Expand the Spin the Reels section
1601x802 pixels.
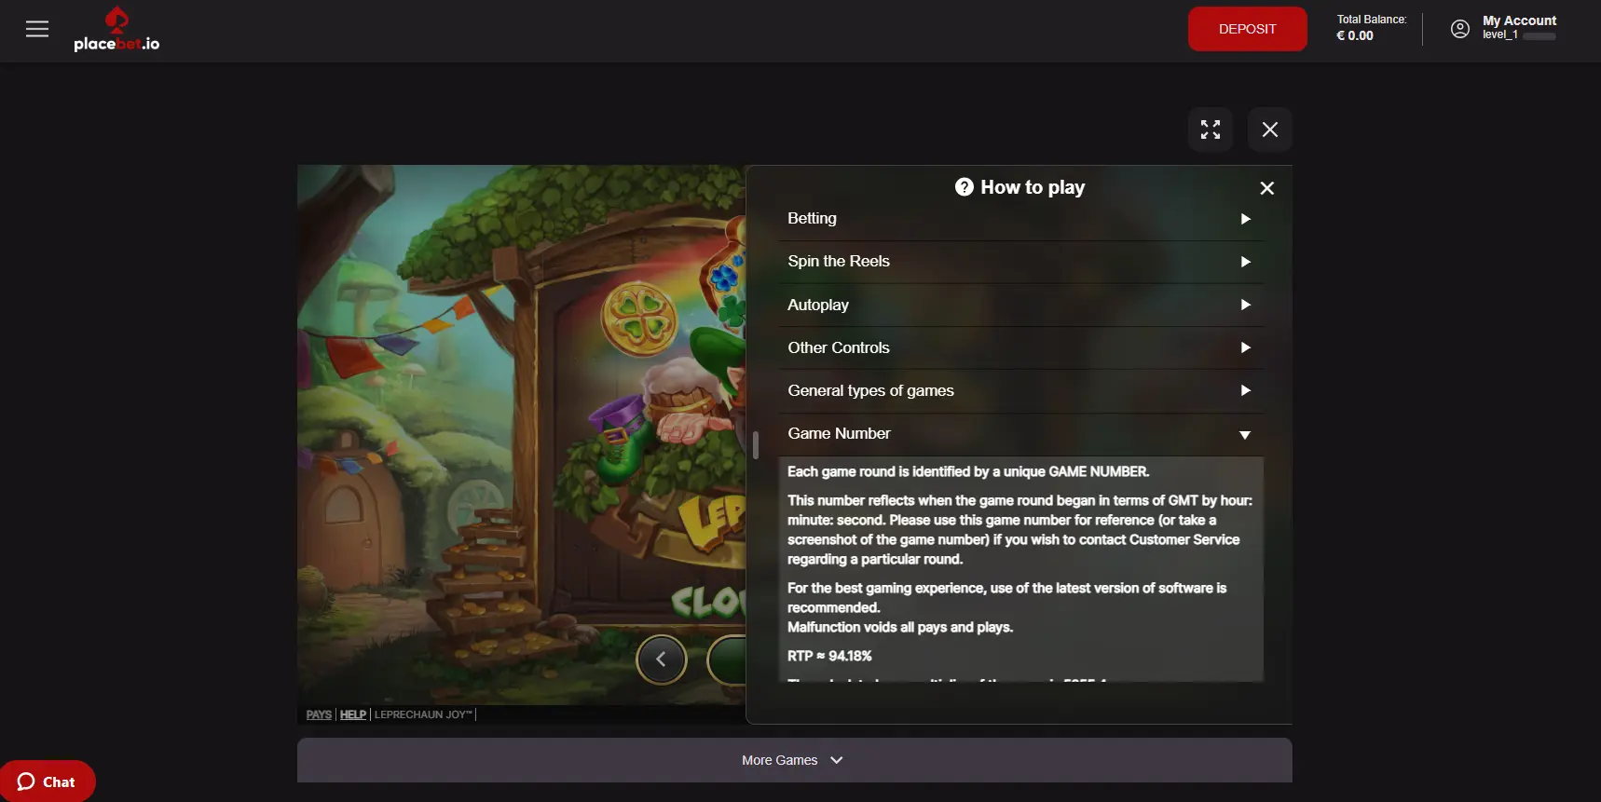pos(1020,262)
